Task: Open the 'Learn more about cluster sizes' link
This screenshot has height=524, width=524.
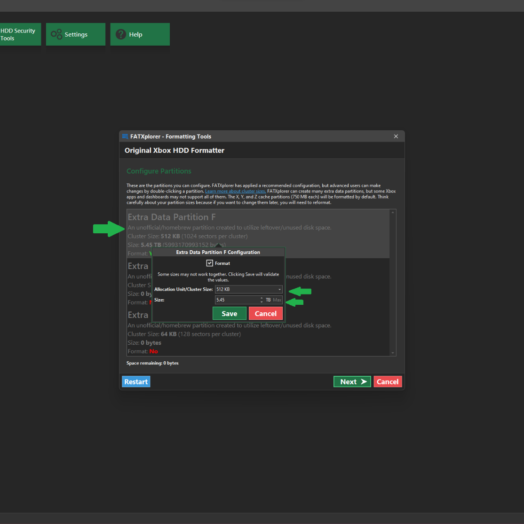Action: tap(235, 191)
